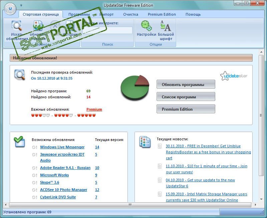Screen dimensions: 267x218
Task: Open Звуковое устройство IDT Audio link
Action: [62, 157]
